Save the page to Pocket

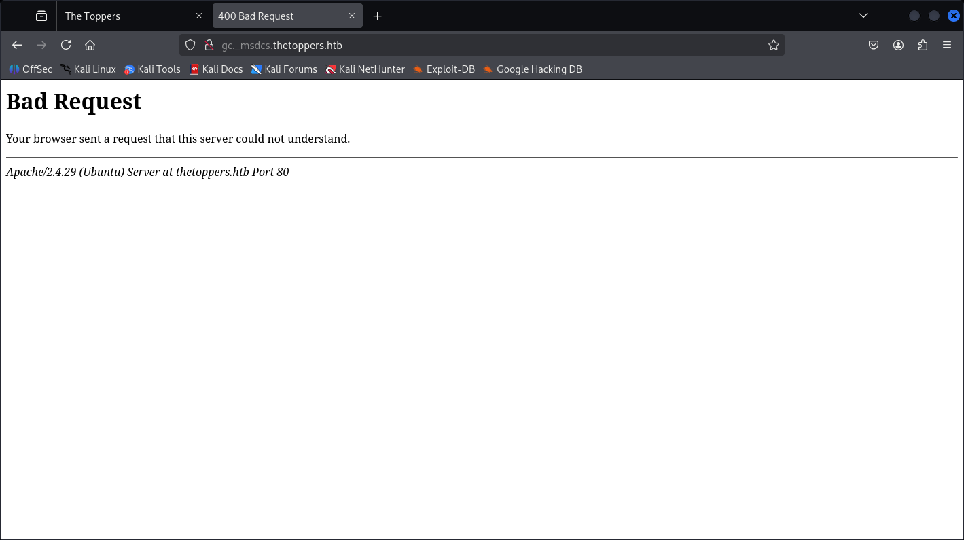[874, 45]
